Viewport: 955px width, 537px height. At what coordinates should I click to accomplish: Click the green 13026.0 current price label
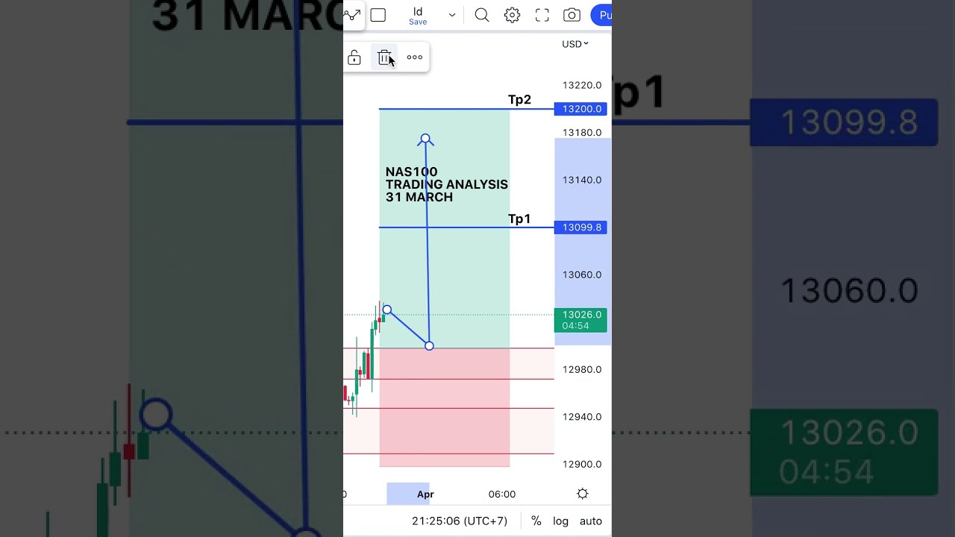580,320
